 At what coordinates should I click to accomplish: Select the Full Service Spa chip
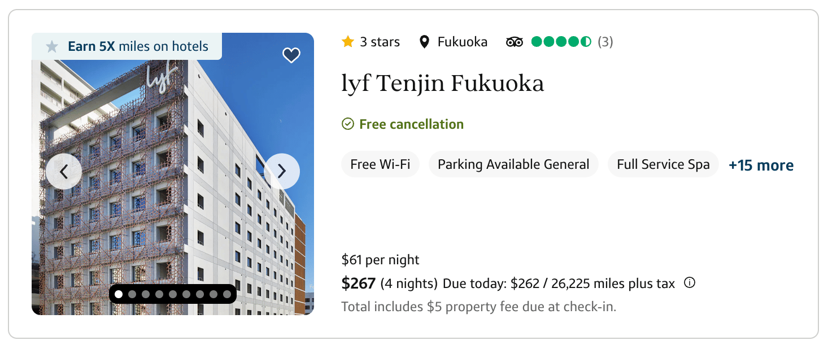coord(663,164)
